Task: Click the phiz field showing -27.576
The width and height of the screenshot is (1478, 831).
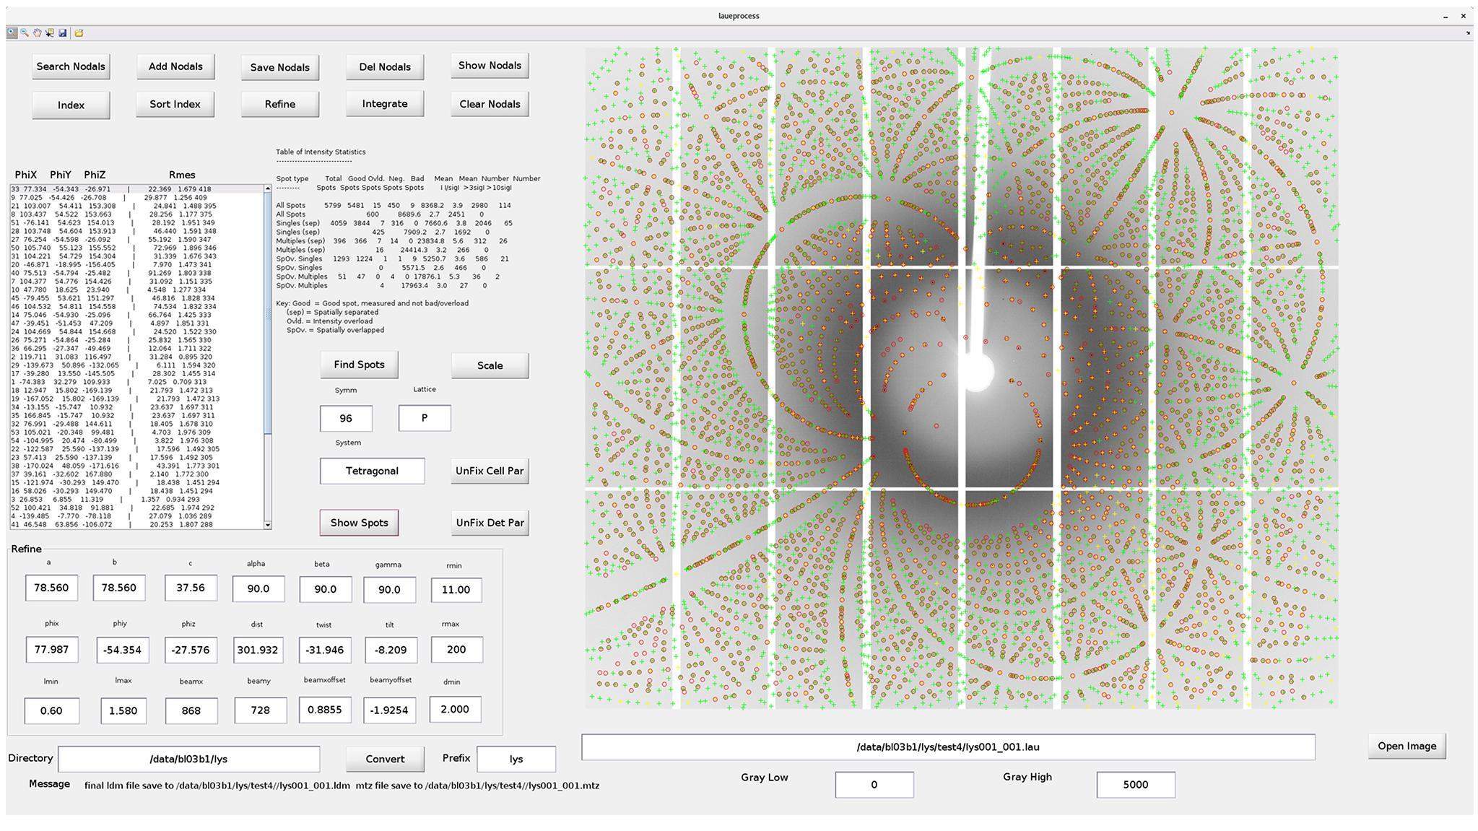Action: click(x=191, y=650)
